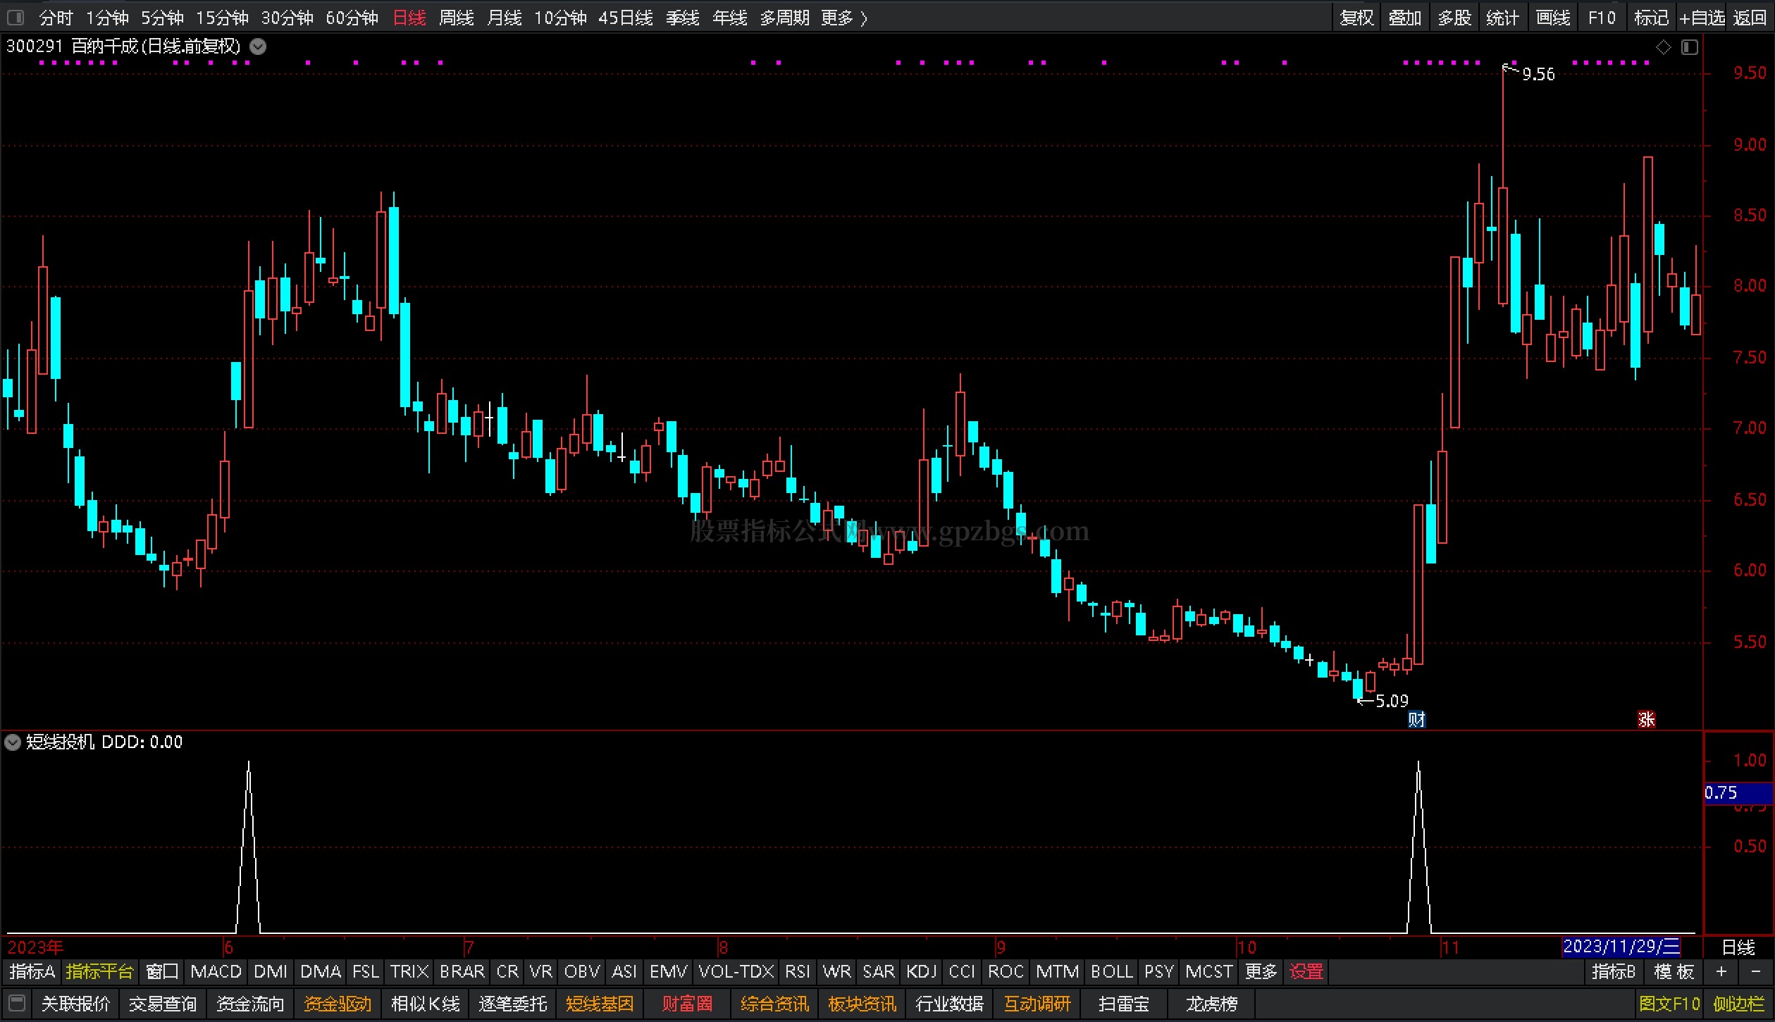Select the RSI indicator

[797, 972]
